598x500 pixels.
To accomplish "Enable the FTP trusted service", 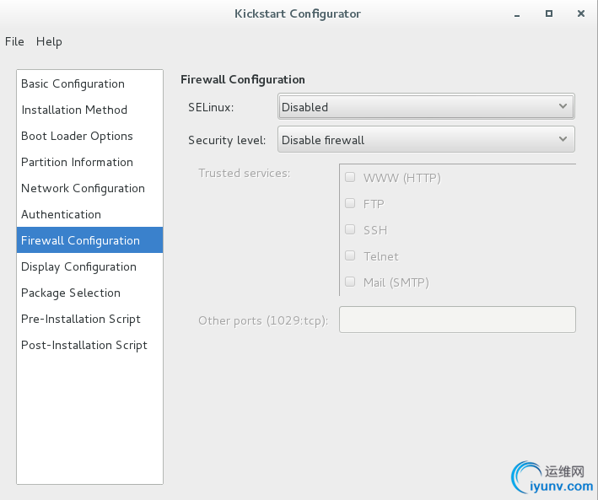I will [x=350, y=204].
